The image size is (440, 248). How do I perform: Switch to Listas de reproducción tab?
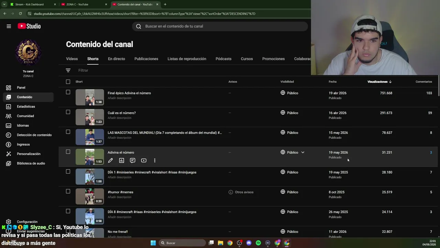[187, 59]
